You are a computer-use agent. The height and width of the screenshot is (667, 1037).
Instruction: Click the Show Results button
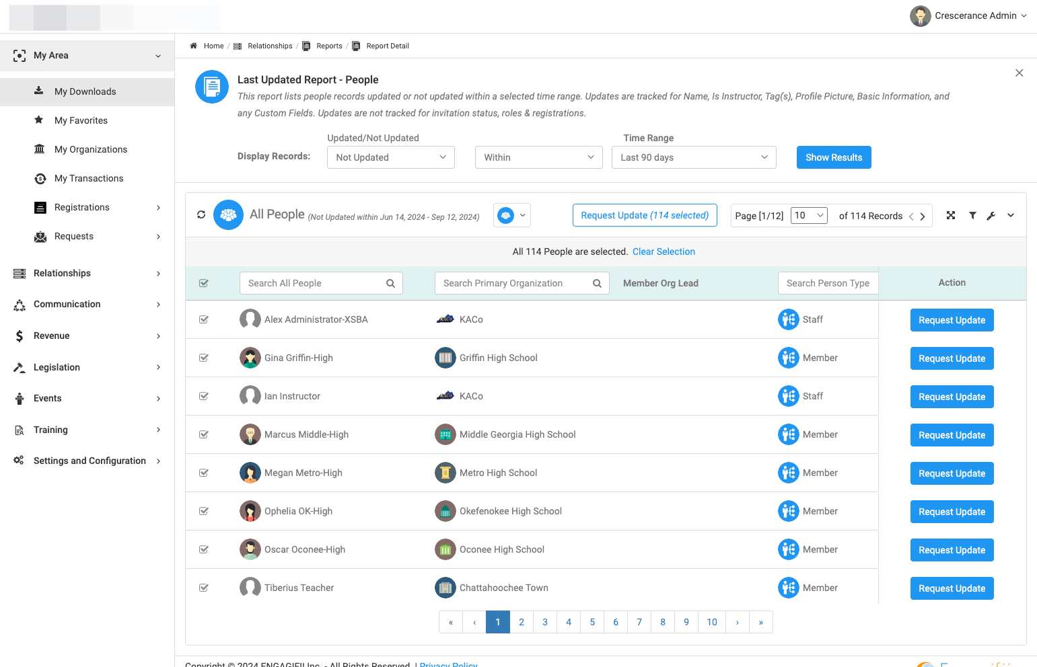[x=834, y=157]
